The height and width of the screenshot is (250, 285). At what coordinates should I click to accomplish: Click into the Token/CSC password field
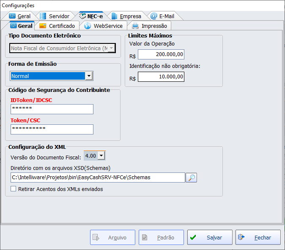tap(52, 129)
